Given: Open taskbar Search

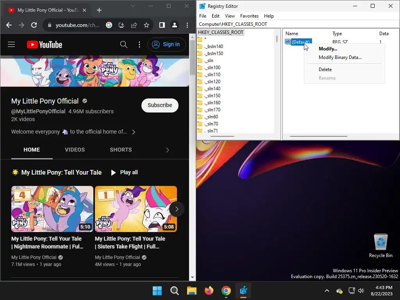Looking at the screenshot, I should tap(175, 291).
